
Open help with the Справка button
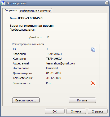(x=98, y=111)
